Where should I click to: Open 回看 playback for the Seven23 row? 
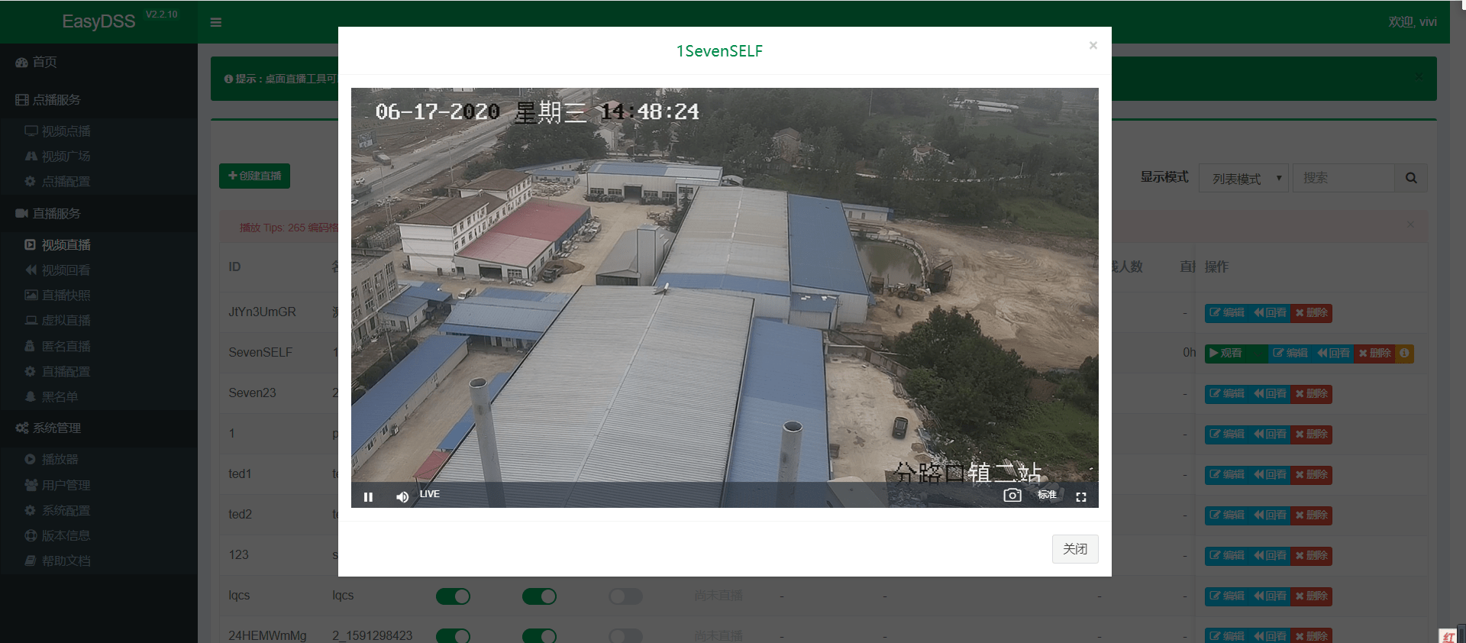1270,393
